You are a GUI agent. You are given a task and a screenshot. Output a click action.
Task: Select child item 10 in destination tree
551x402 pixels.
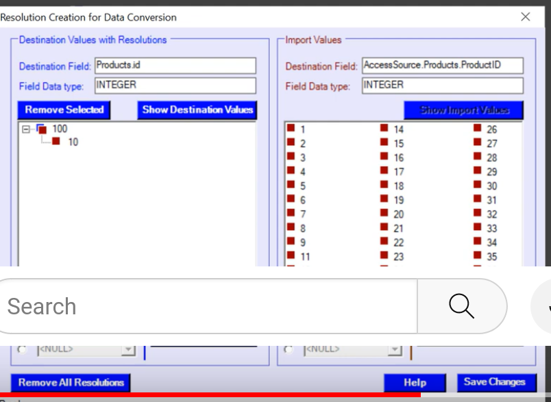click(73, 142)
